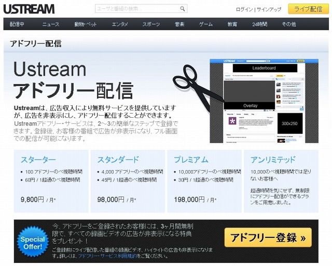Click the Leaderboard ad block in preview
Image resolution: width=332 pixels, height=266 pixels.
pos(265,68)
